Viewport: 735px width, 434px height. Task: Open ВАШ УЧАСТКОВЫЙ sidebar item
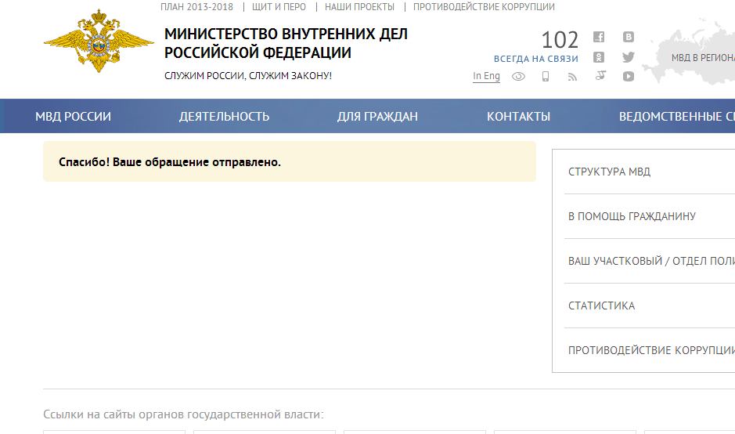650,261
